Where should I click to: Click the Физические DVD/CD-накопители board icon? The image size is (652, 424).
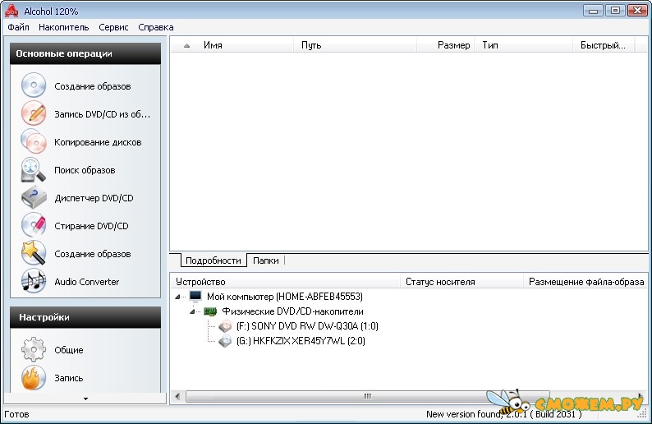point(210,311)
